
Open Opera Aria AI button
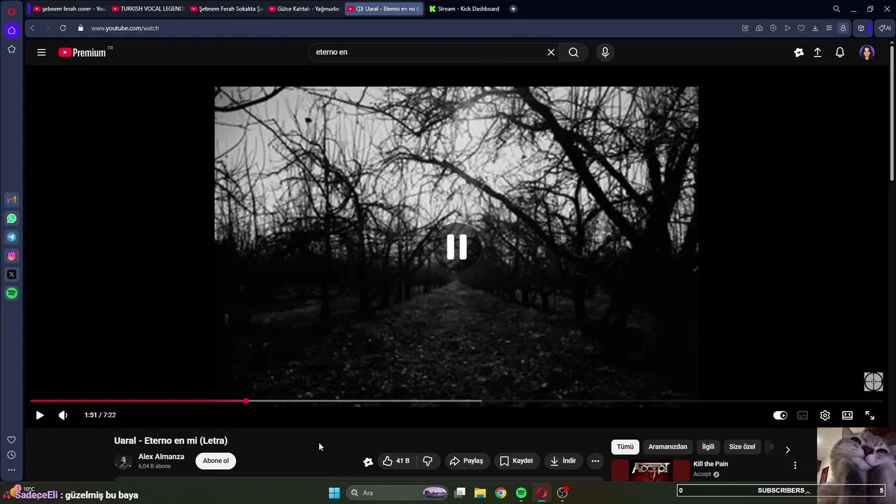(x=885, y=28)
